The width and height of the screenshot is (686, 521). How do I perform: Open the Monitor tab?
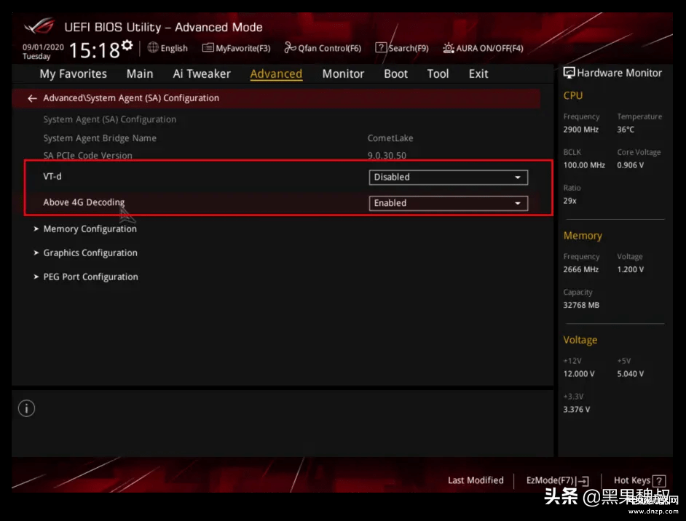tap(343, 73)
